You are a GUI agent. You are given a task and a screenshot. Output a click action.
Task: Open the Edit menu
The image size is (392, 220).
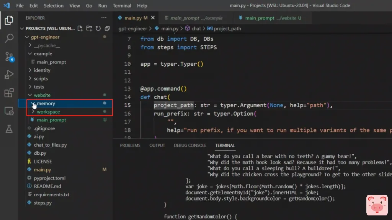[34, 5]
